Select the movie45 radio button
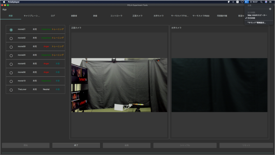The height and width of the screenshot is (155, 275). tap(11, 64)
